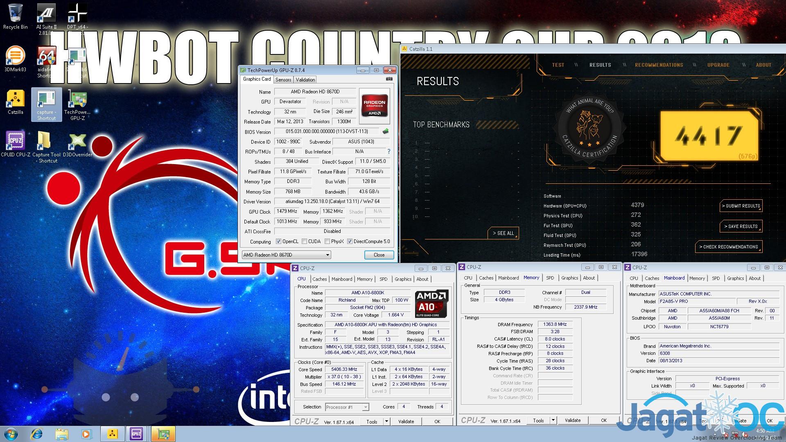Click the BIOS version save chip icon
Viewport: 786px width, 442px height.
pyautogui.click(x=385, y=131)
